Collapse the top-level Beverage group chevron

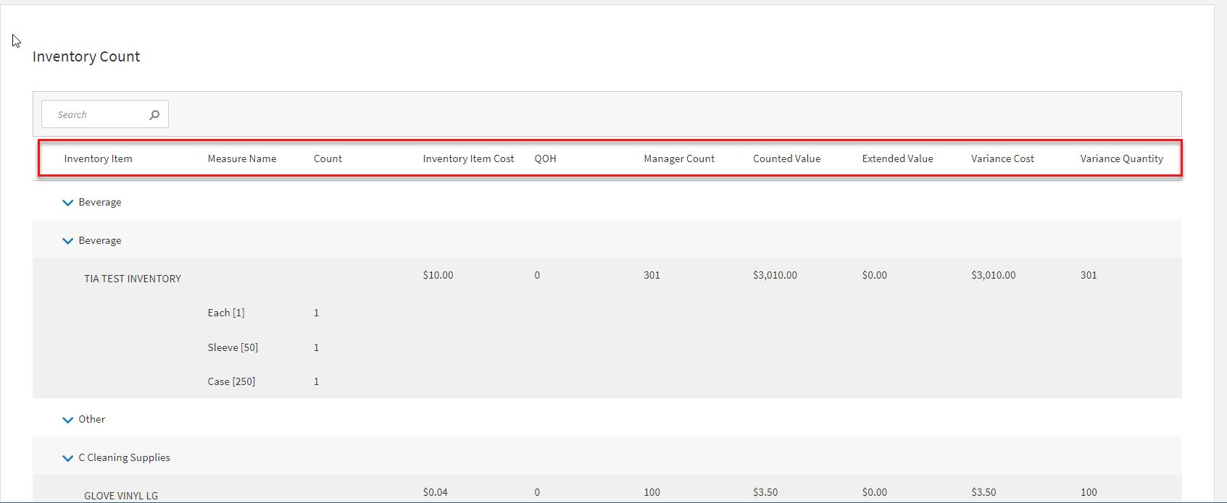click(67, 203)
